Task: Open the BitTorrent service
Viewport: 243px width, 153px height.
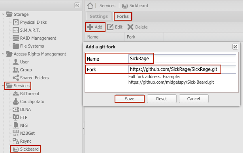Action: click(x=26, y=94)
